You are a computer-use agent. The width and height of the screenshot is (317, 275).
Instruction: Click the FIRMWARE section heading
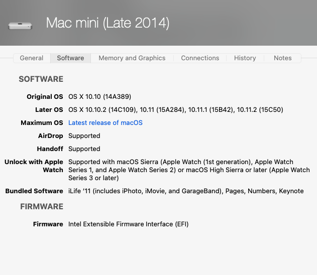click(x=42, y=207)
